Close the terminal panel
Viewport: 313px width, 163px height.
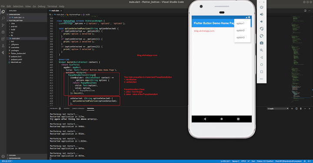point(310,109)
